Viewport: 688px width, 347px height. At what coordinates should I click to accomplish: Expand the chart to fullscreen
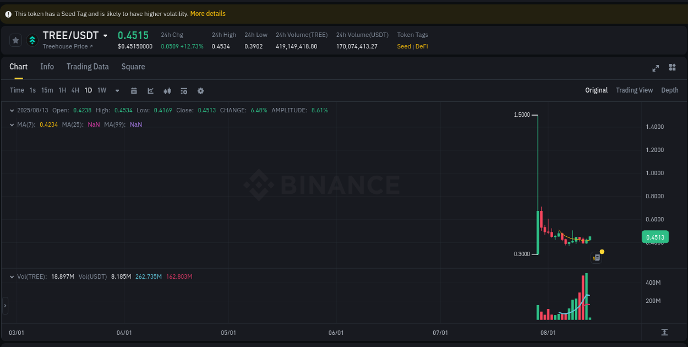(656, 68)
